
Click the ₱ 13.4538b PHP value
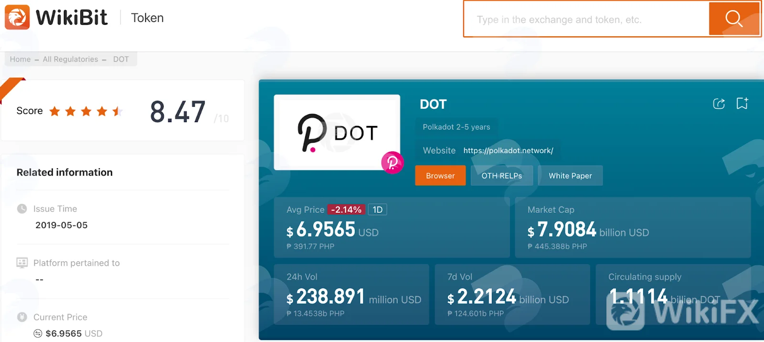coord(315,313)
